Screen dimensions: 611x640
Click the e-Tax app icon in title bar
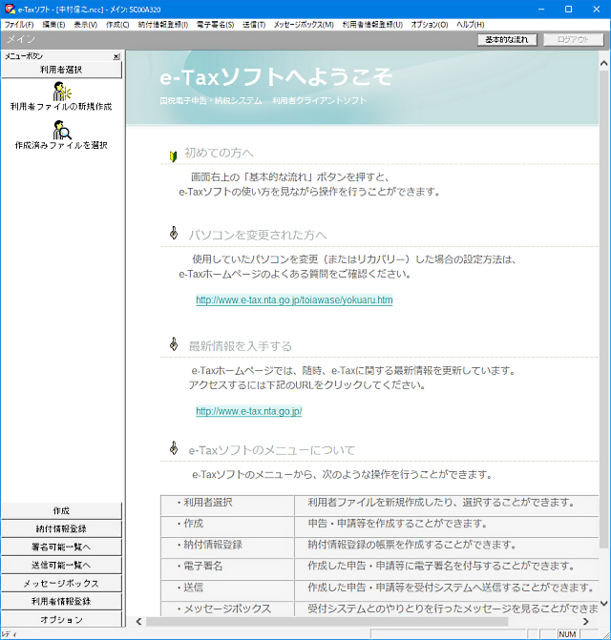pyautogui.click(x=10, y=9)
